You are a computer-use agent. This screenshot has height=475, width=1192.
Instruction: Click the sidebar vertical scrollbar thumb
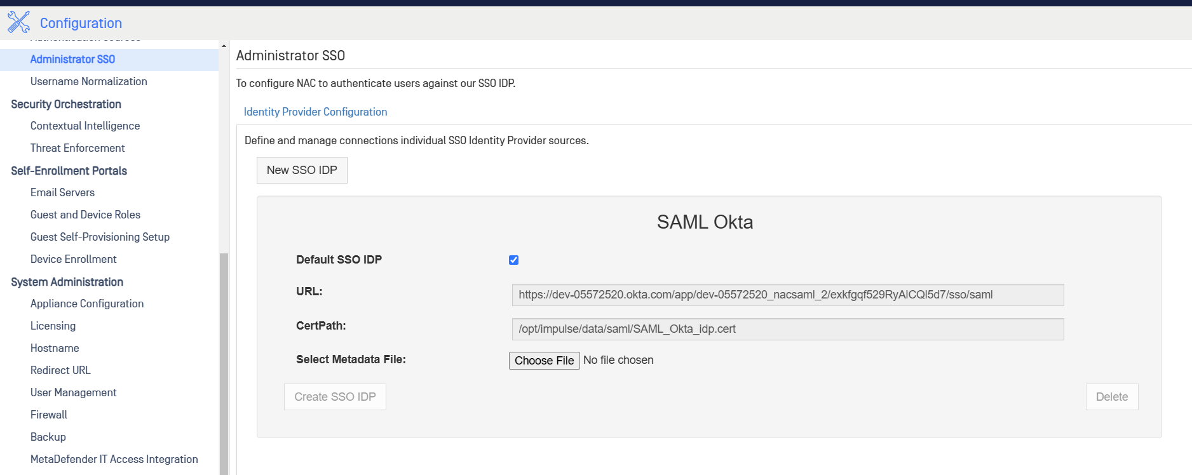tap(224, 363)
